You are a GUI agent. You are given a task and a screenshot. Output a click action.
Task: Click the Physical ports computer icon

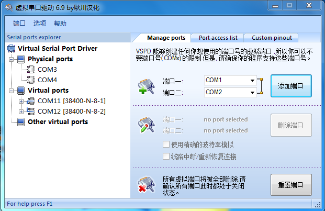coord(21,59)
